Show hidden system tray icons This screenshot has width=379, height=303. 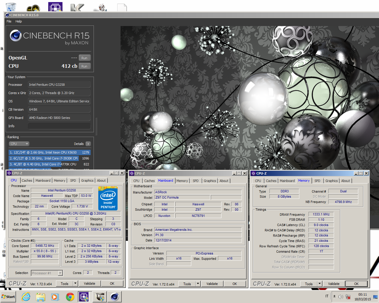(334, 296)
